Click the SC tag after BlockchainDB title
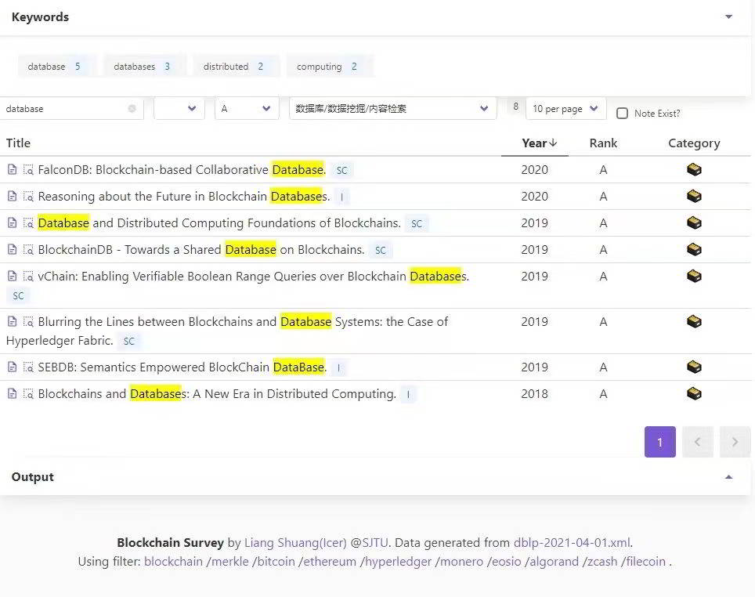The width and height of the screenshot is (755, 597). coord(381,250)
